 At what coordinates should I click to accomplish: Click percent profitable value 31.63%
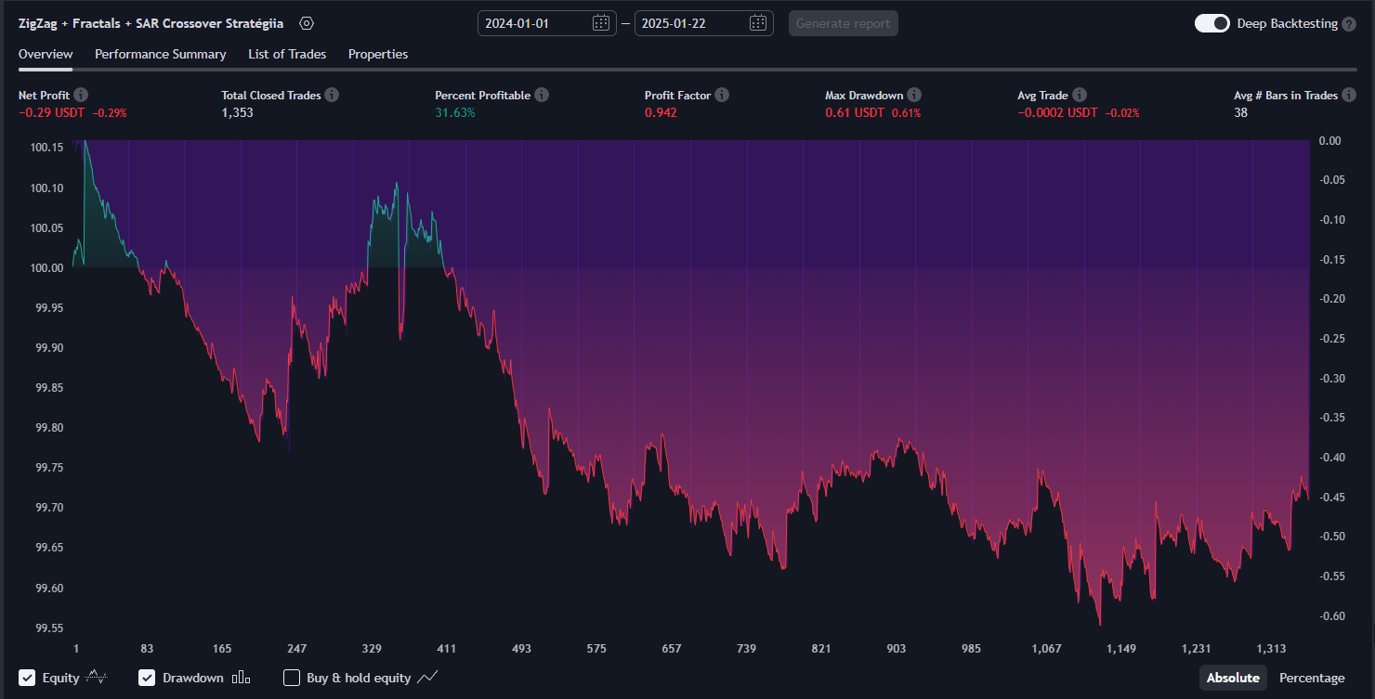pos(454,112)
